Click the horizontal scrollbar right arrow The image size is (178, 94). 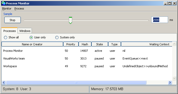(x=170, y=82)
